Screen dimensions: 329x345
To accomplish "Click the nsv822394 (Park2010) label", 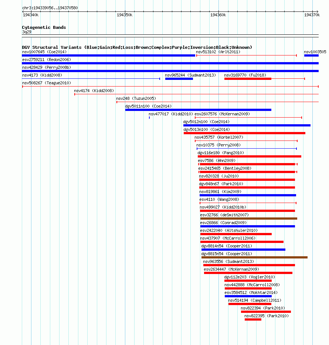I will coord(263,308).
